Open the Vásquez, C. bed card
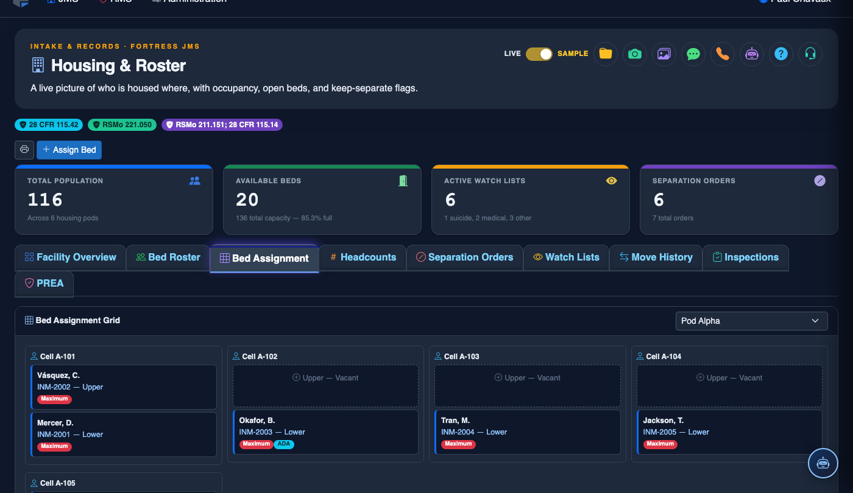 124,387
